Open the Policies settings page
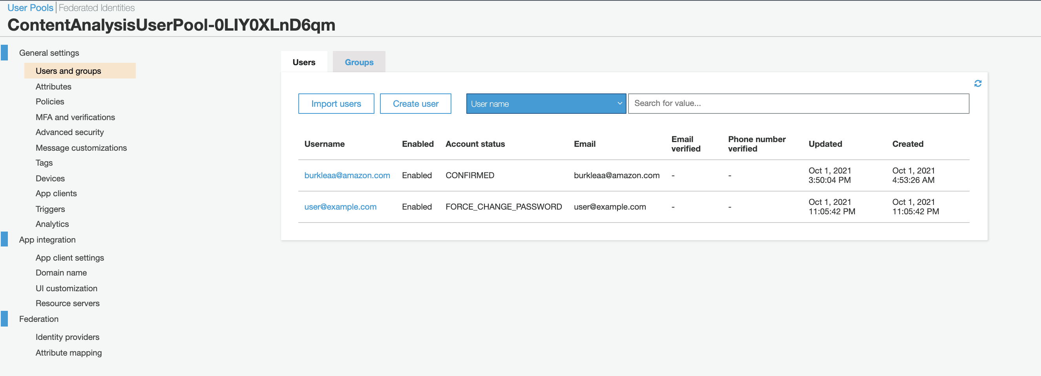Viewport: 1041px width, 376px height. (50, 102)
